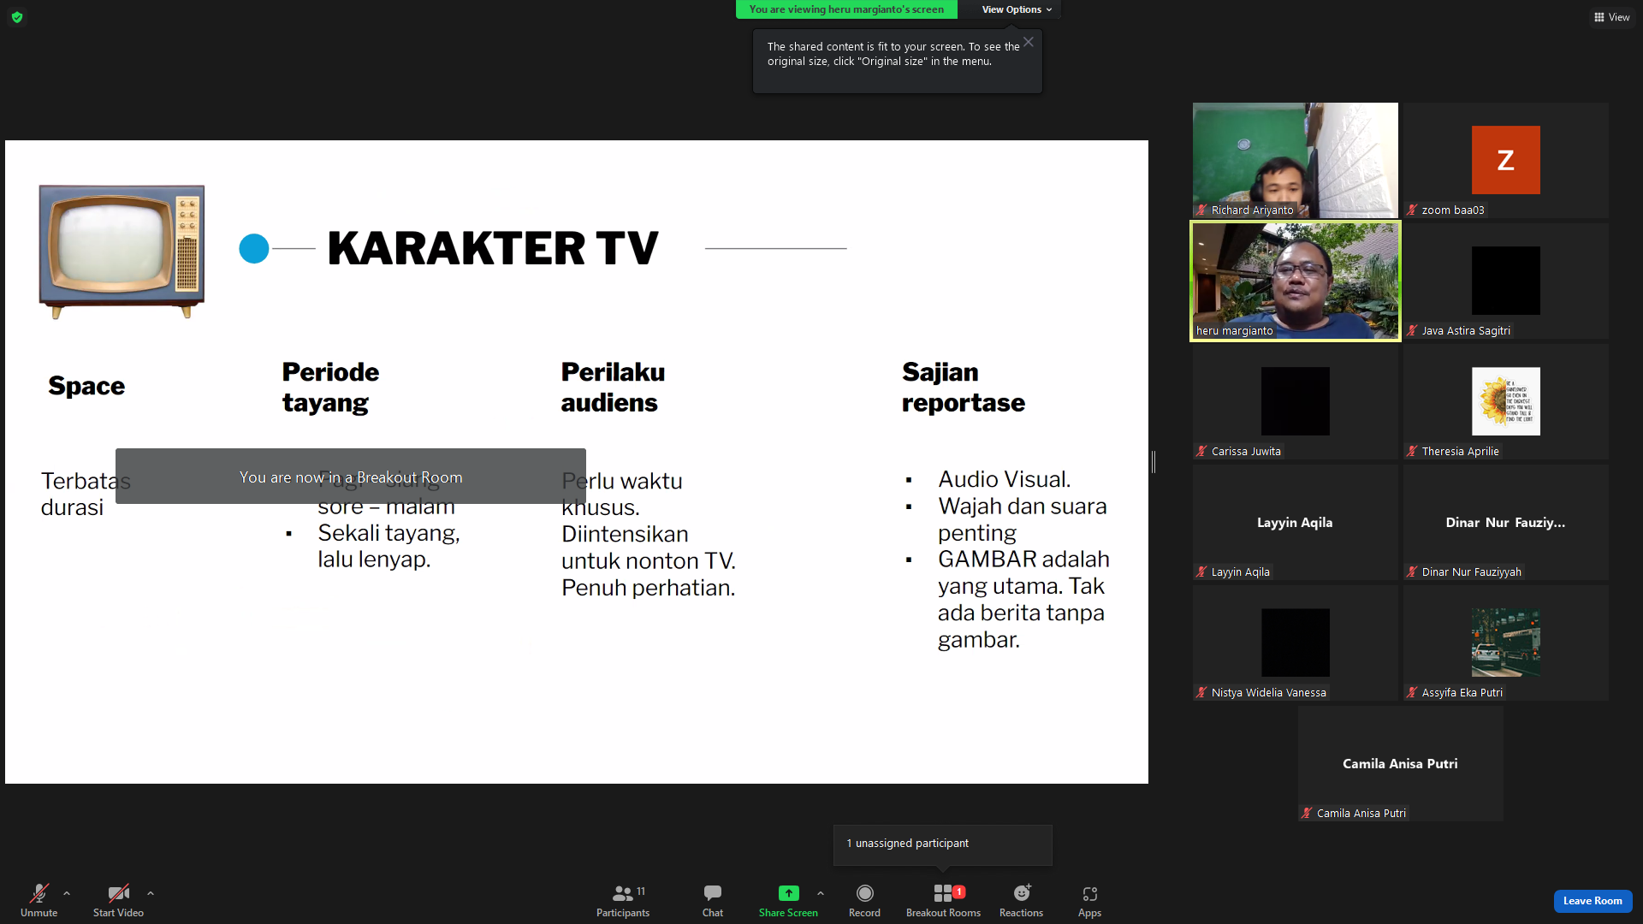The height and width of the screenshot is (924, 1643).
Task: Click muted mic icon for Nistya Widelia Vanessa
Action: tap(1202, 693)
